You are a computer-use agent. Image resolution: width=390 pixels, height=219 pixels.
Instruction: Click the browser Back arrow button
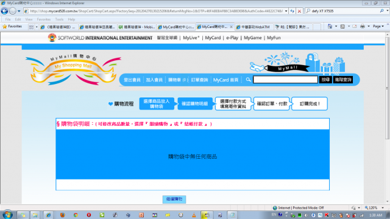(4, 11)
